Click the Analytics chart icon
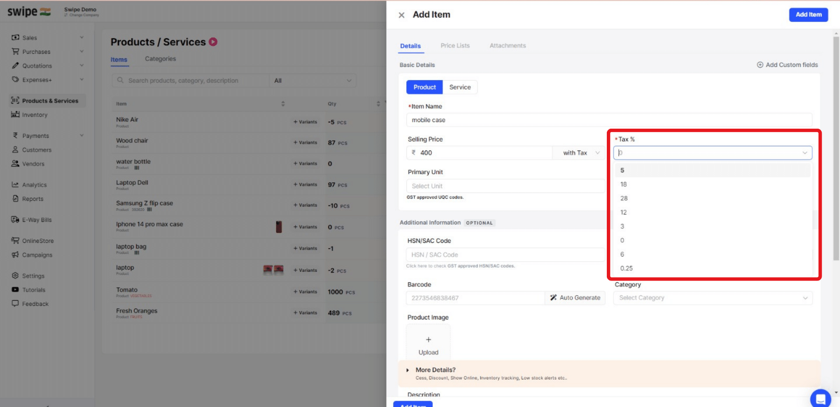The height and width of the screenshot is (407, 840). click(x=15, y=185)
